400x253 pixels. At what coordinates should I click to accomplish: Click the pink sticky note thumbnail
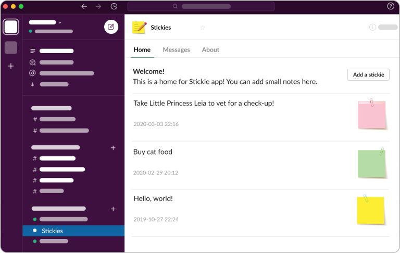coord(372,114)
